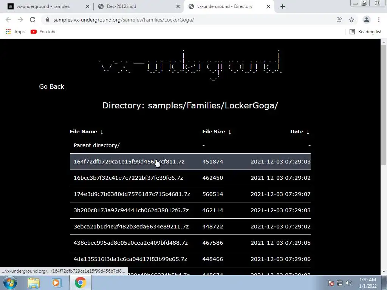
Task: Open YouTube bookmark
Action: click(x=44, y=32)
